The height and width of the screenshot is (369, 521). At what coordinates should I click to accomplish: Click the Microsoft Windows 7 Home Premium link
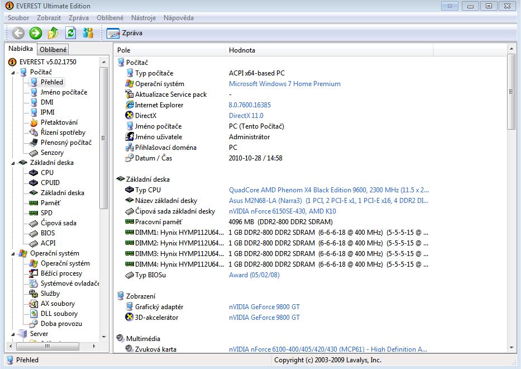[x=284, y=84]
